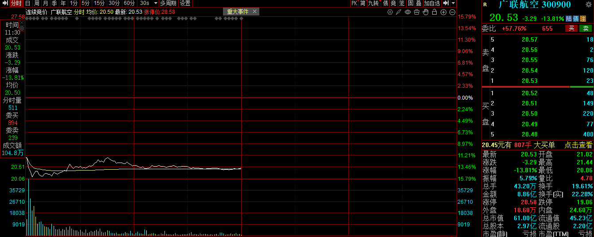Screen dimensions: 594x237
Task: Open the toolbox briefcase icon
Action: [417, 12]
